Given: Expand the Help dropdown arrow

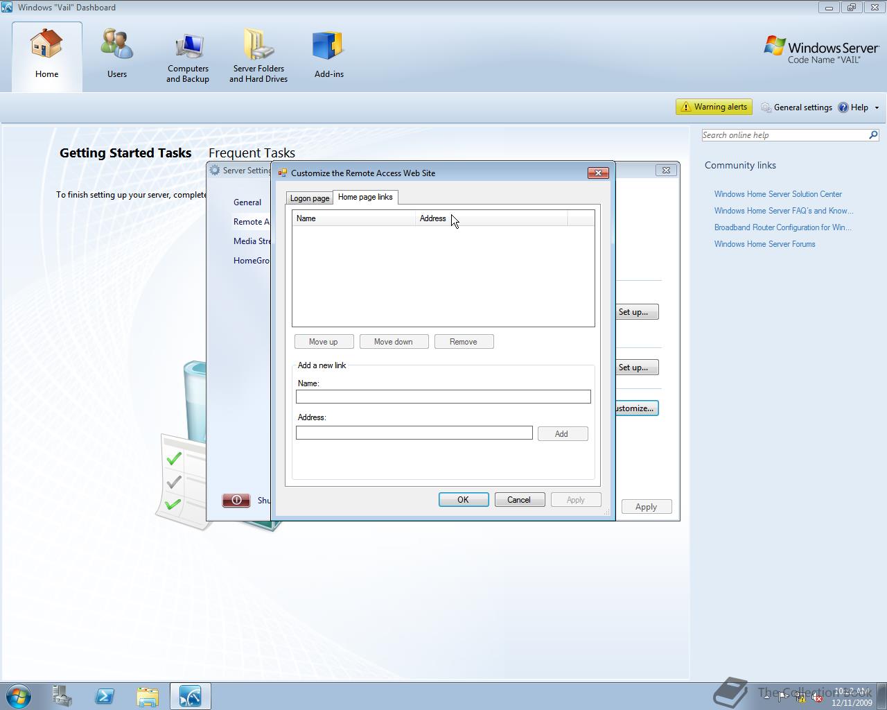Looking at the screenshot, I should [x=877, y=107].
